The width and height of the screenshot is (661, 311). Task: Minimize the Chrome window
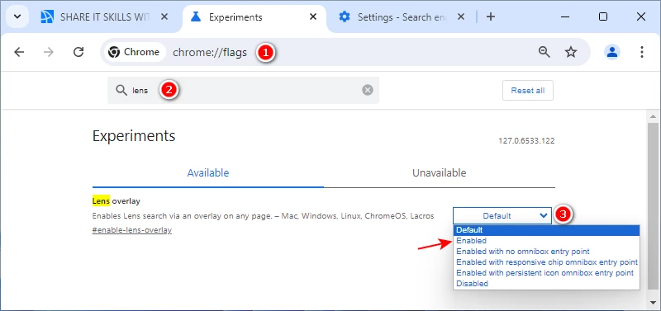[565, 16]
